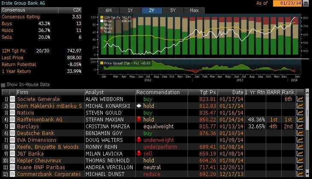The image size is (312, 179).
Task: Show chart icon for Societe Generale
Action: click(x=300, y=99)
